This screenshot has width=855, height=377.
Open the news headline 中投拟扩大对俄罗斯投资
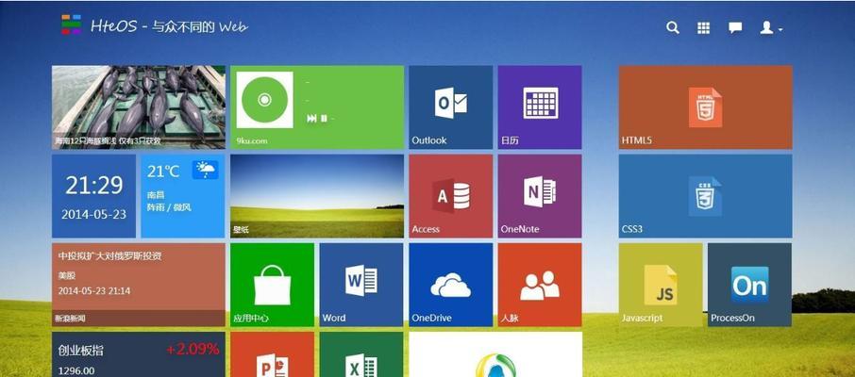109,255
